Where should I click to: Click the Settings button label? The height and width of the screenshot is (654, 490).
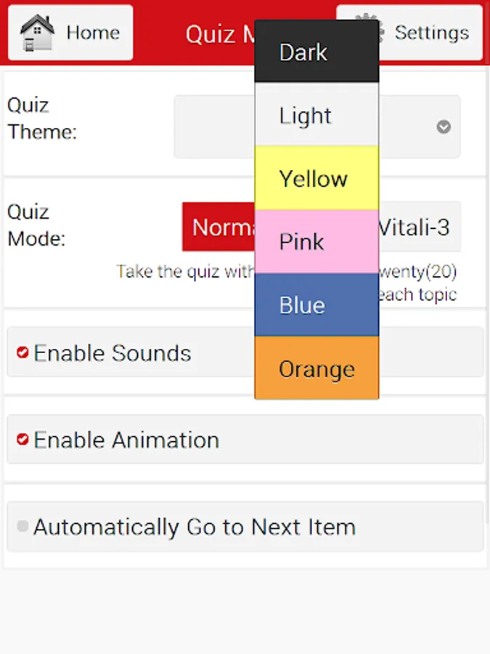[x=432, y=33]
